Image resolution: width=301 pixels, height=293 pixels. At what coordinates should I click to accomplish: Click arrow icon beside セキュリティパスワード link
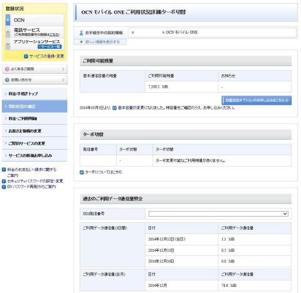[x=4, y=181]
